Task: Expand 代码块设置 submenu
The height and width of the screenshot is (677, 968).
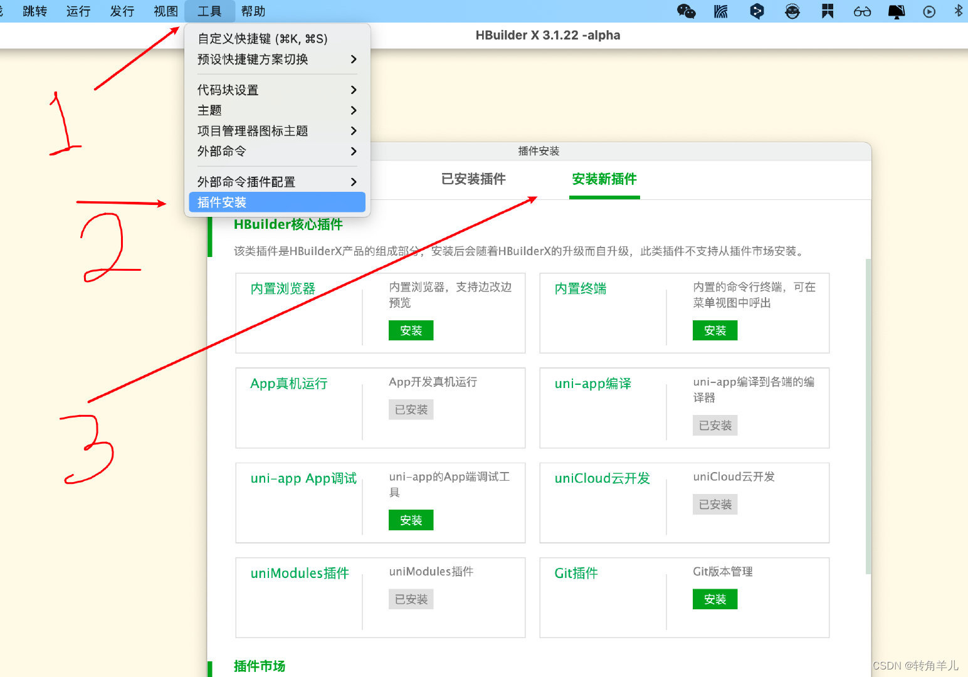Action: coord(277,90)
